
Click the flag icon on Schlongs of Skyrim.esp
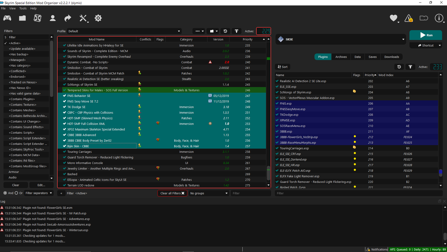tap(354, 92)
